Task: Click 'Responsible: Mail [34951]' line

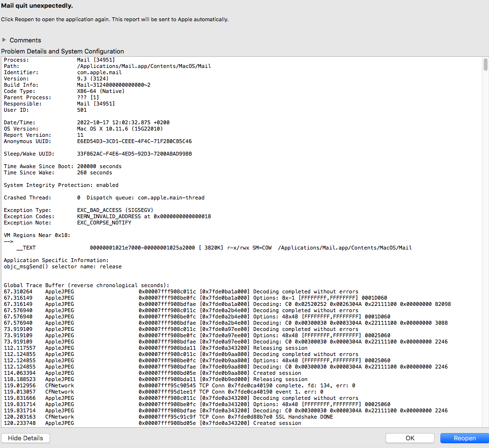Action: click(x=59, y=104)
